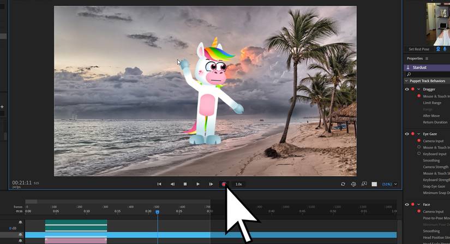This screenshot has height=244, width=450.
Task: Collapse the Dragger behavior chevron
Action: [418, 90]
